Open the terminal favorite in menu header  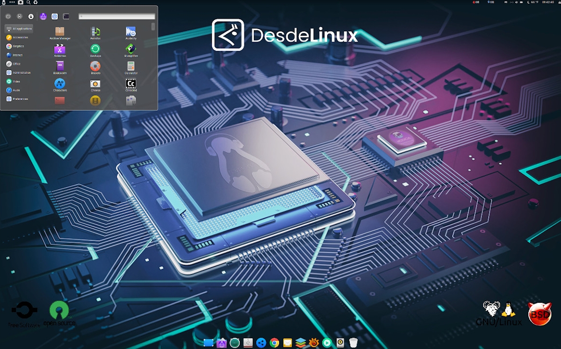[66, 16]
